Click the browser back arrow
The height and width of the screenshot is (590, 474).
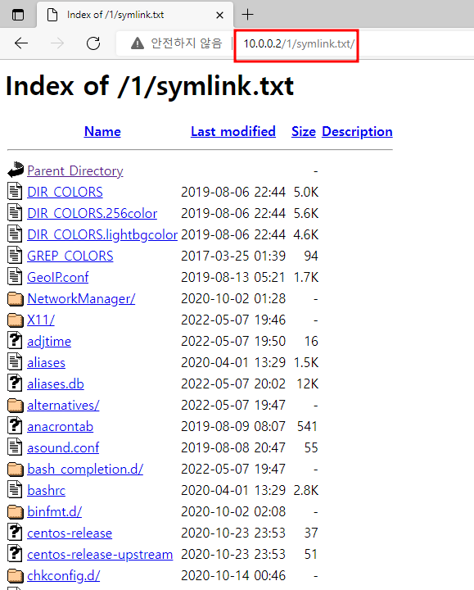(21, 43)
